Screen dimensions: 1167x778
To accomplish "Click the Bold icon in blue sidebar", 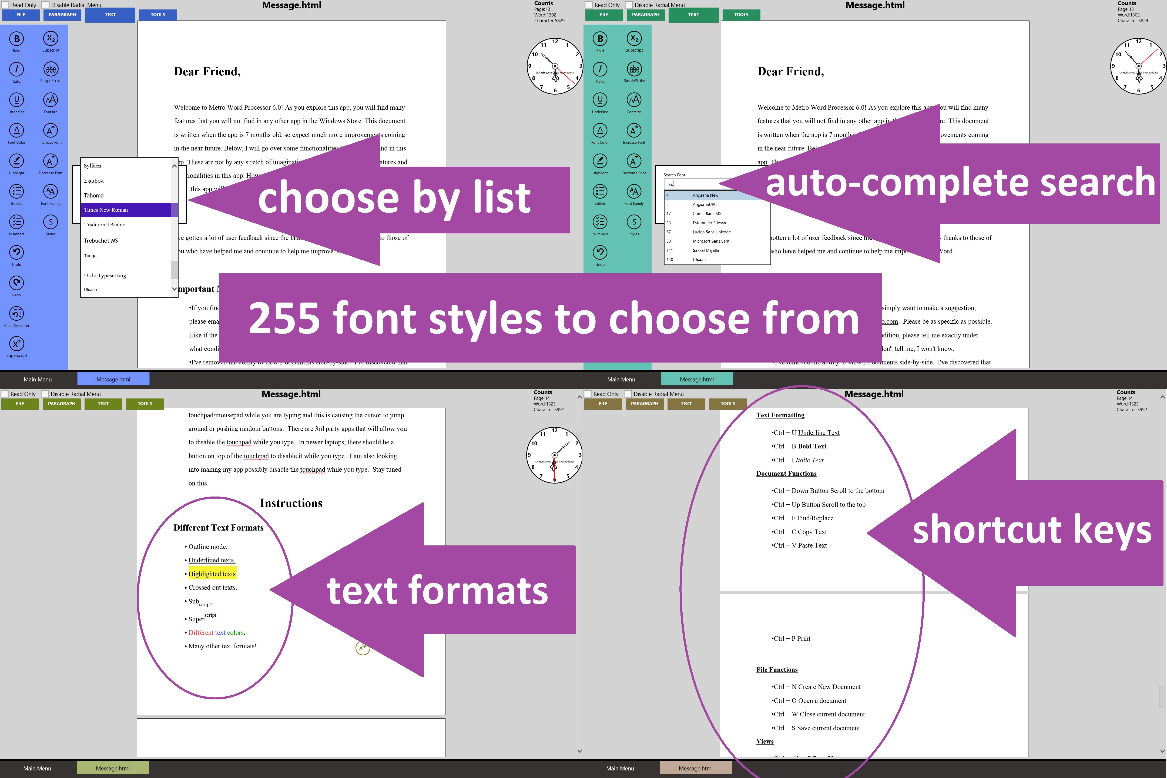I will (16, 39).
